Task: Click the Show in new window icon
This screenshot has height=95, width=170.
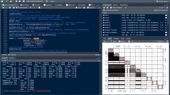Action: (x=10, y=8)
